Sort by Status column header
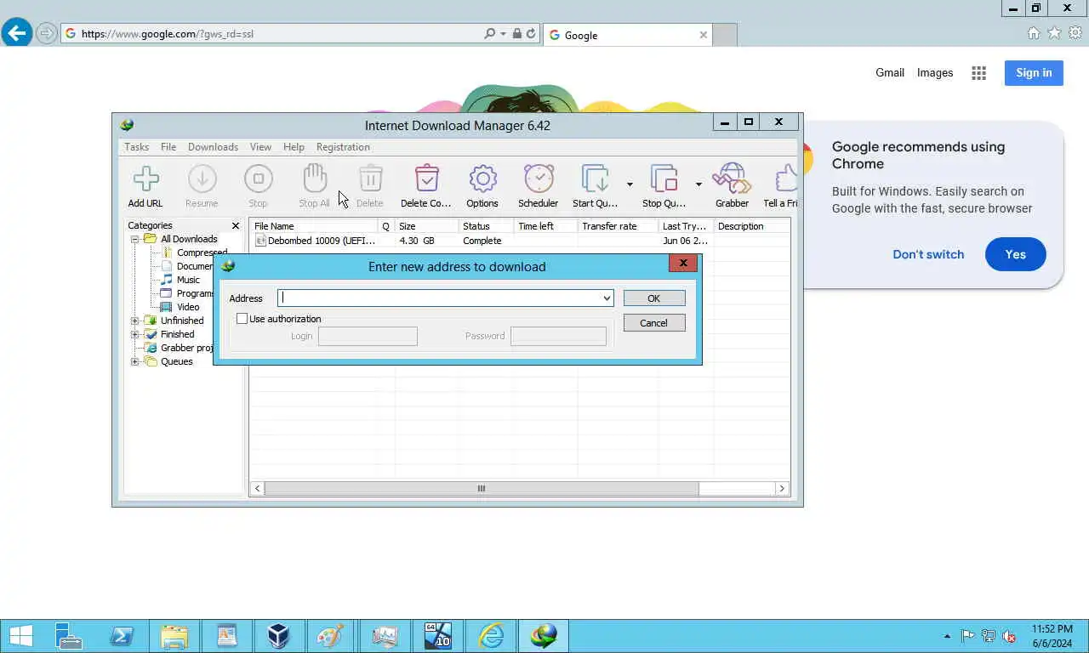Viewport: 1089px width, 653px height. [x=486, y=226]
